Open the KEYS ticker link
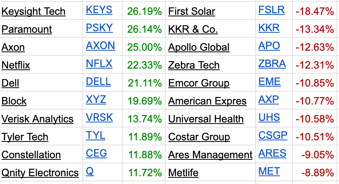The height and width of the screenshot is (184, 339). [99, 10]
